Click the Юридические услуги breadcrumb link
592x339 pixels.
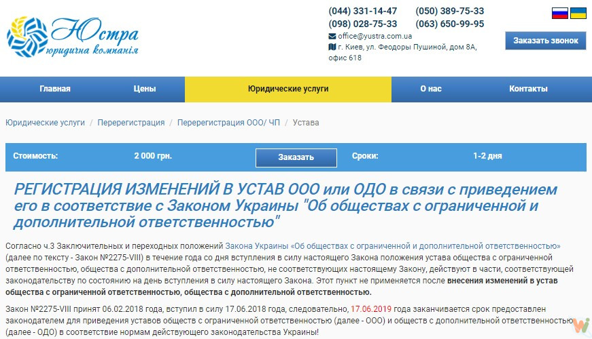(46, 123)
